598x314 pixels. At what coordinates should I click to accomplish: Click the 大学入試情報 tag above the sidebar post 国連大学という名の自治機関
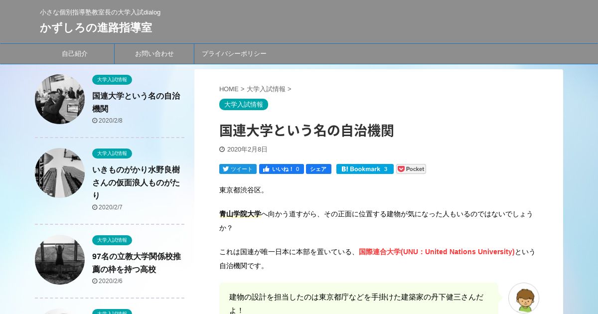[112, 80]
